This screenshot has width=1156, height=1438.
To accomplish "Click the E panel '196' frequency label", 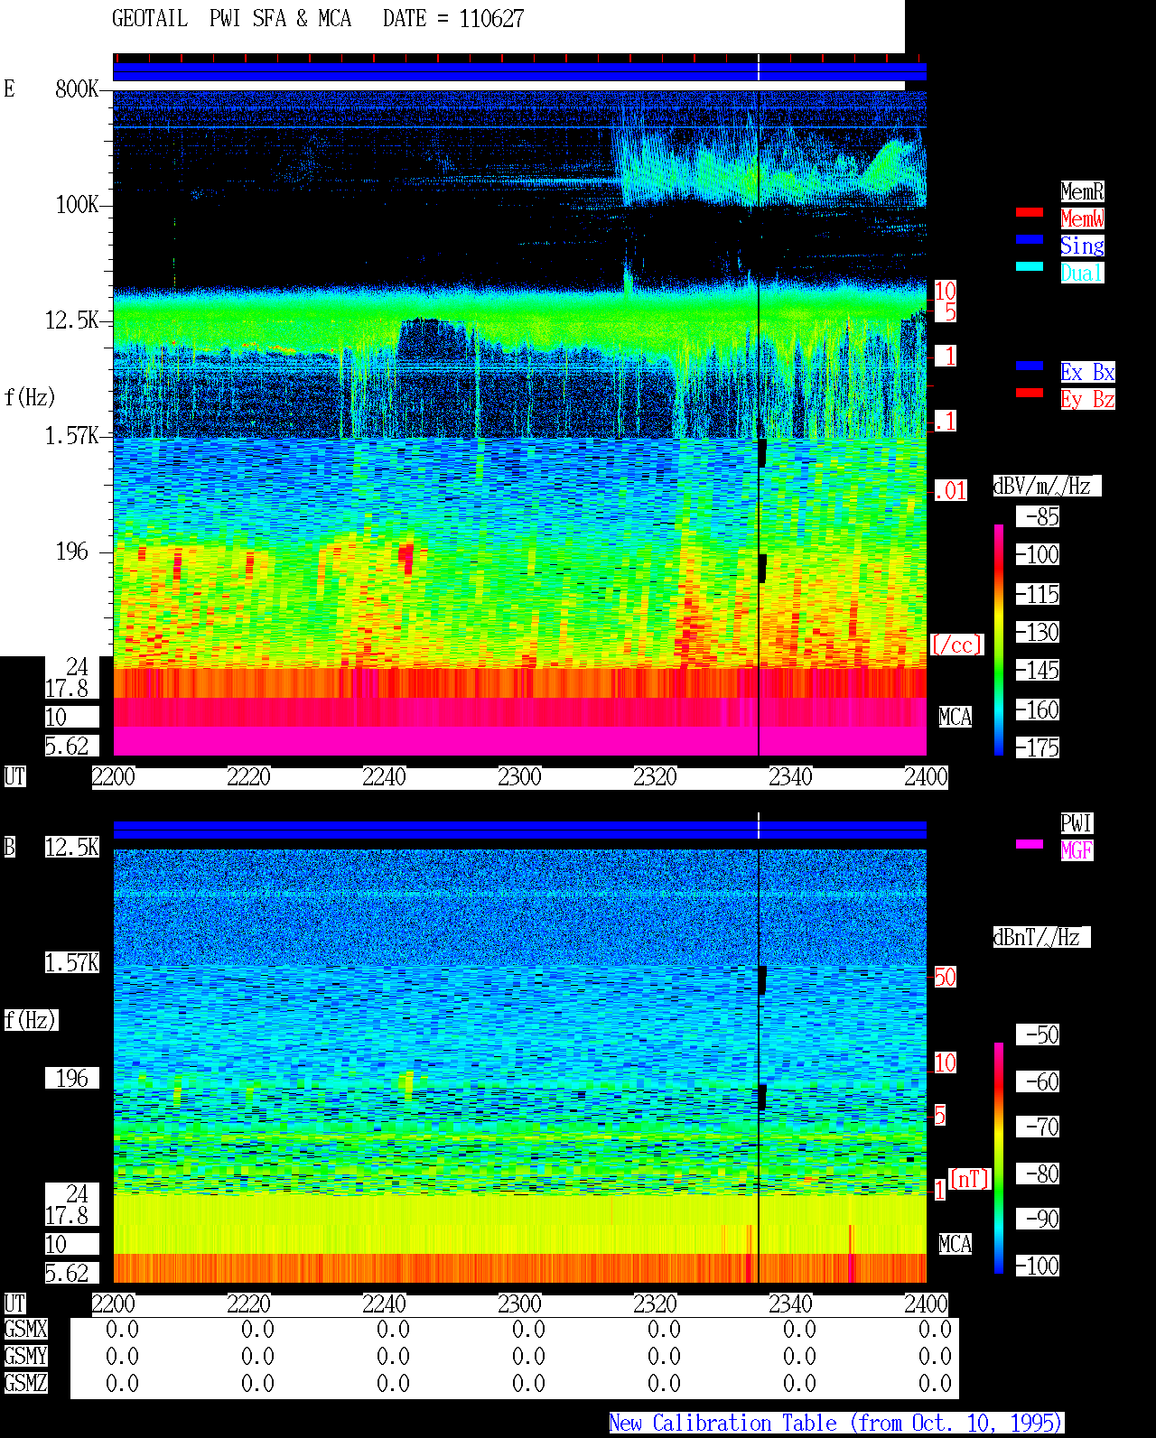I will point(72,551).
